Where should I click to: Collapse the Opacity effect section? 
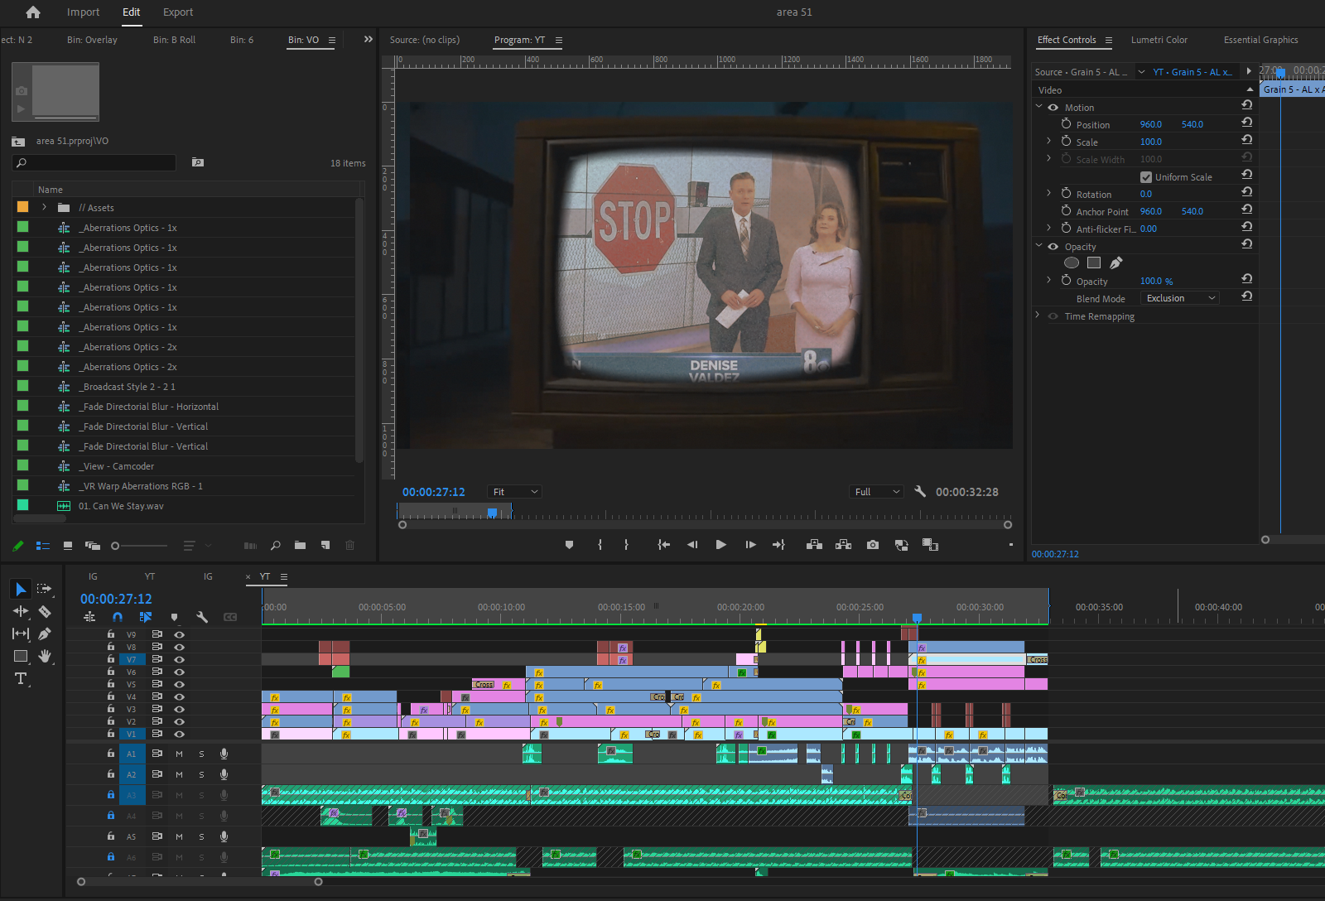[1038, 246]
